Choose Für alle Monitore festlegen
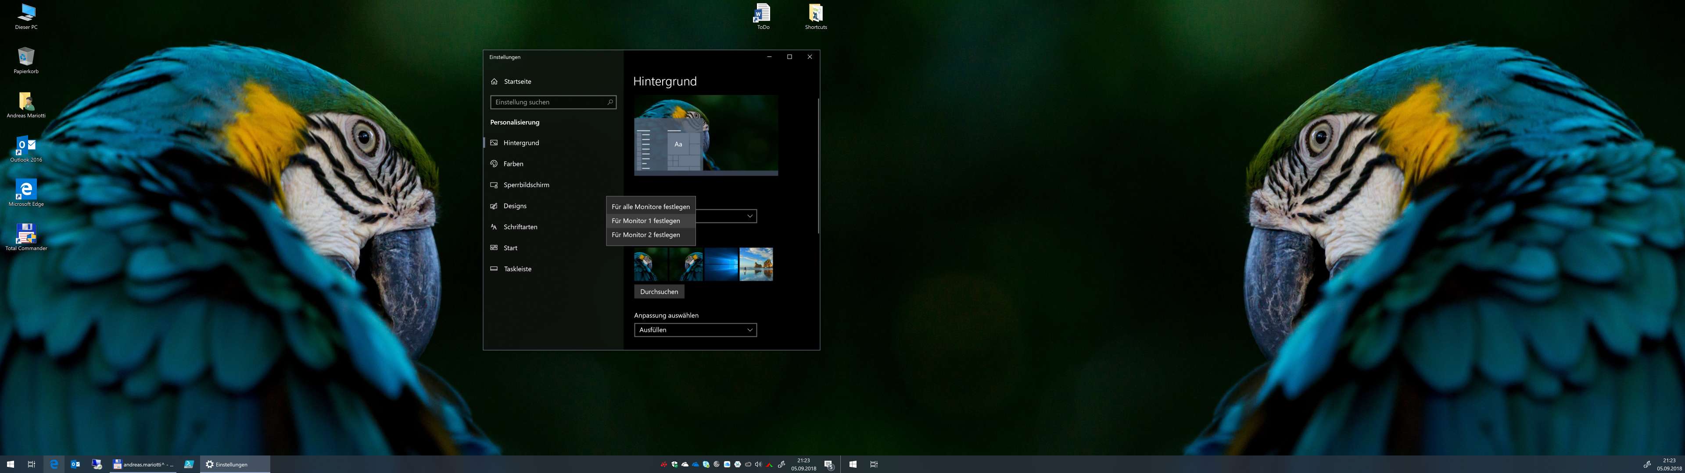 [650, 206]
